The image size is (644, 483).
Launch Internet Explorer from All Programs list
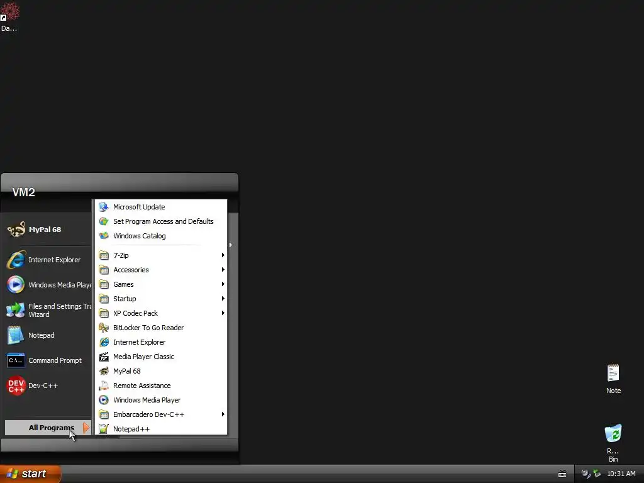click(160, 342)
